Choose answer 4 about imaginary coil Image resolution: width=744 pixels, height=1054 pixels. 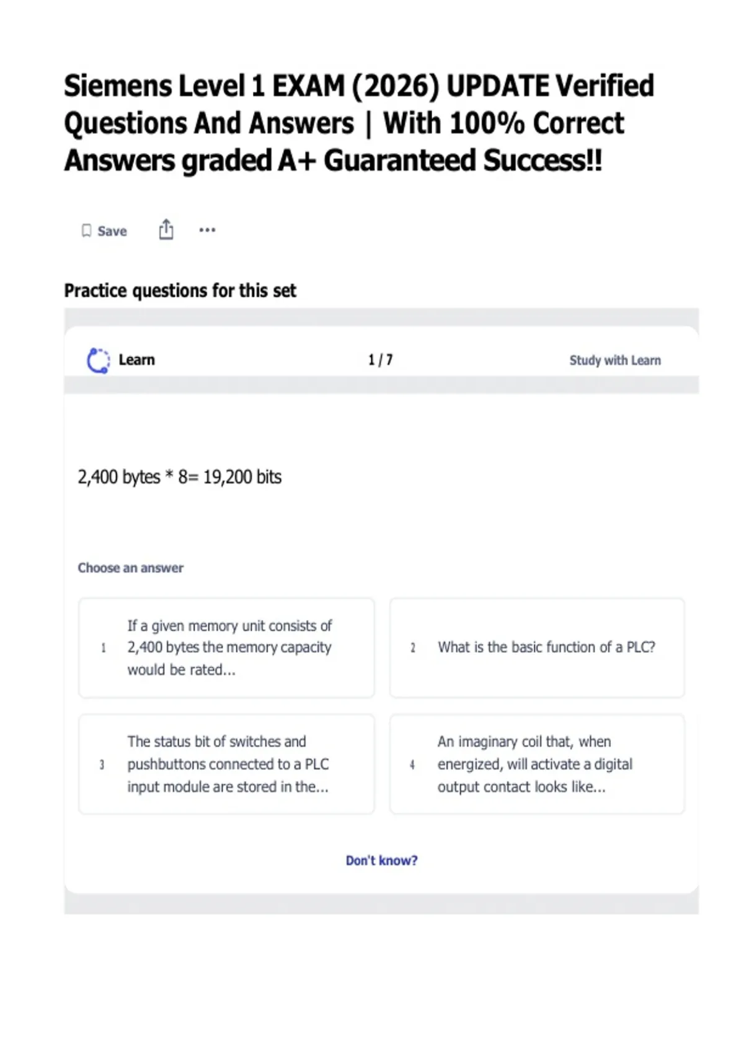click(537, 764)
